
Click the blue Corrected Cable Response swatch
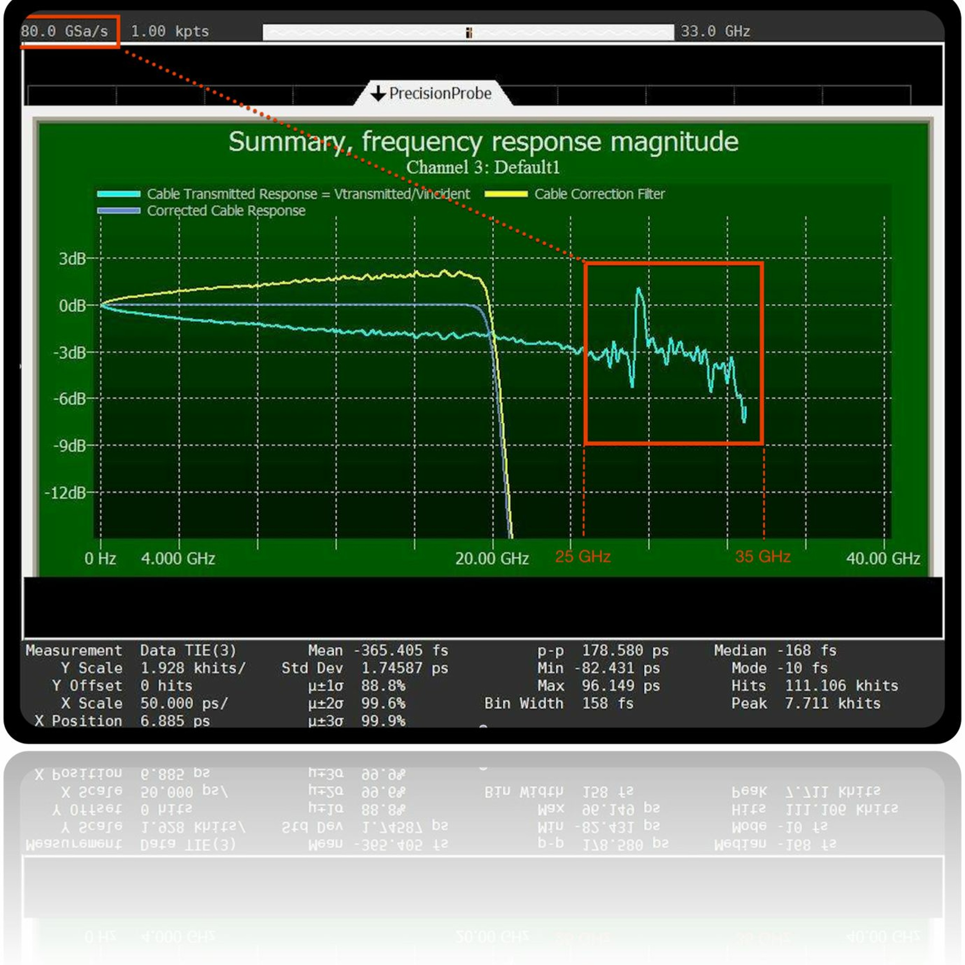point(119,210)
